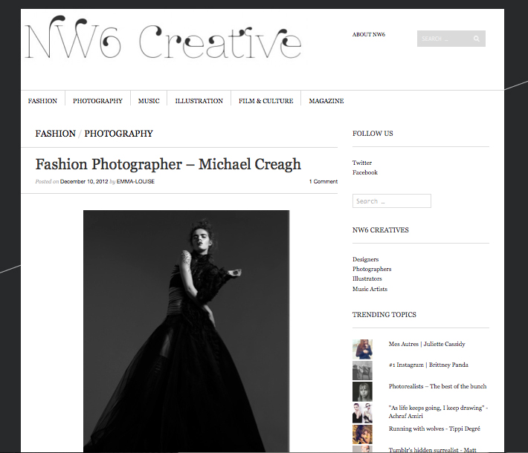Image resolution: width=528 pixels, height=453 pixels.
Task: Click the Photorealists post thumbnail
Action: coord(362,391)
